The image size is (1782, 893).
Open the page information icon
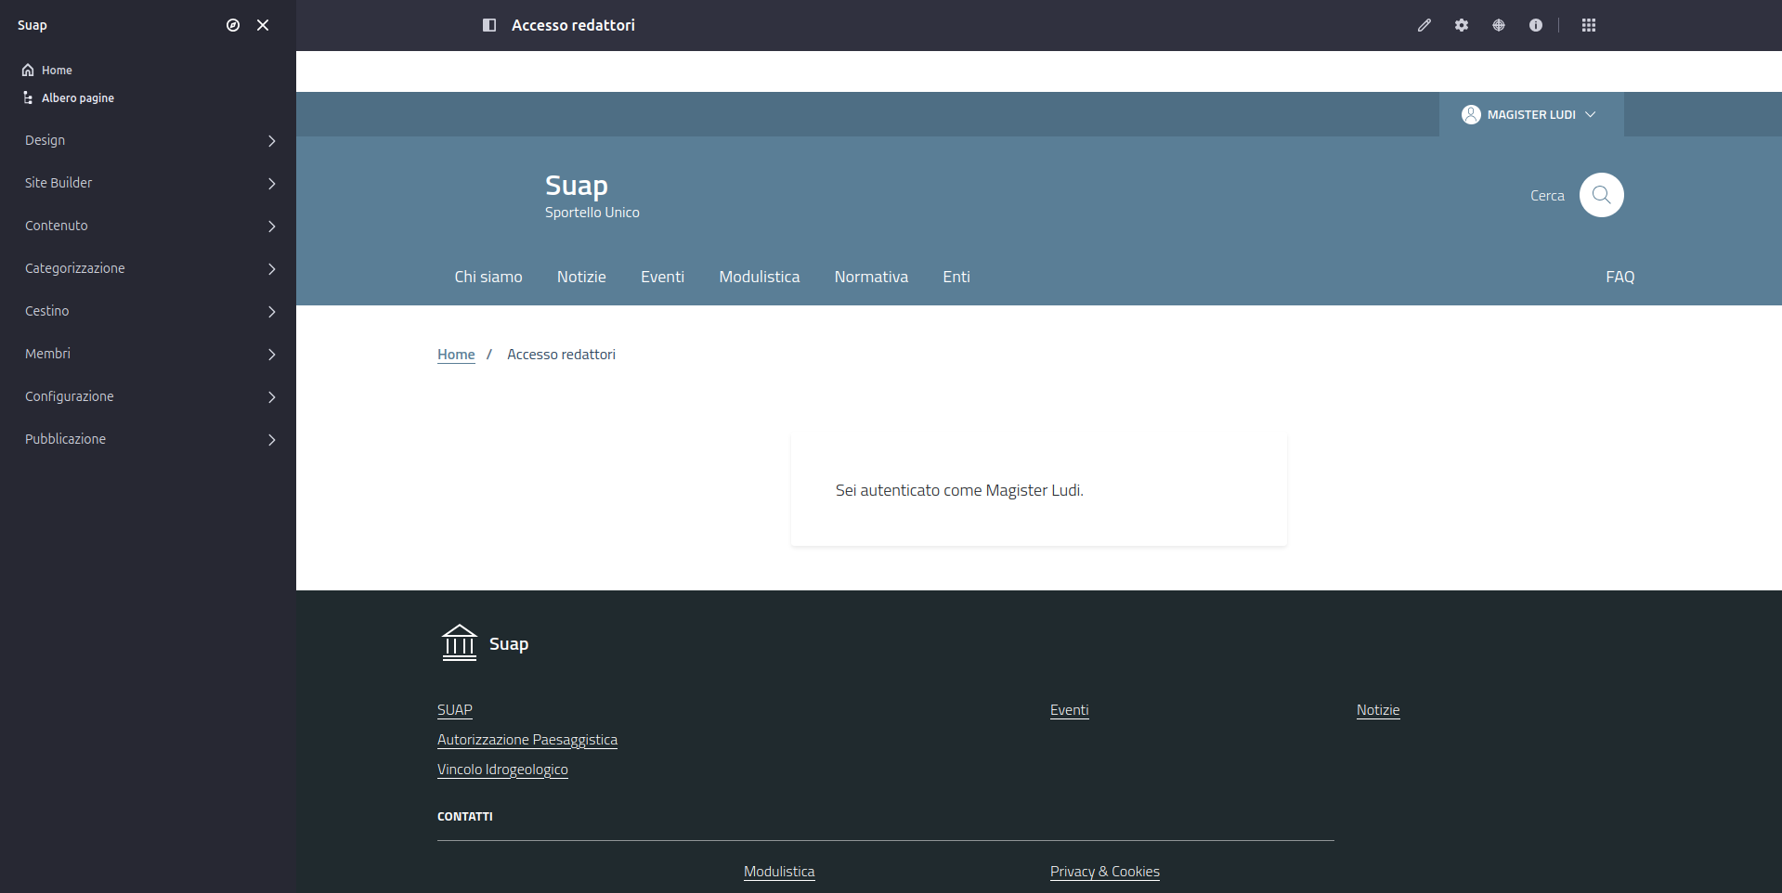point(1536,25)
